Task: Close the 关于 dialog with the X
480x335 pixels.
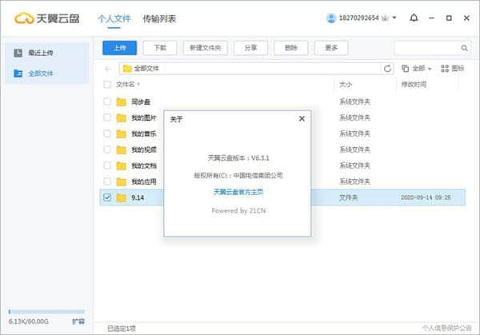Action: pos(302,118)
